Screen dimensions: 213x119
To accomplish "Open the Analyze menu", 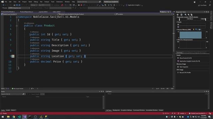I will pos(47,2).
